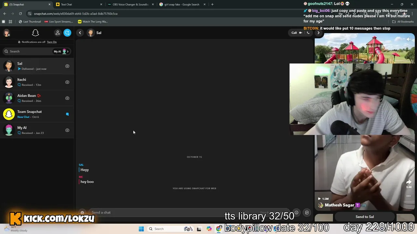The height and width of the screenshot is (234, 417).
Task: Close the Text Chat tab
Action: pos(101,4)
